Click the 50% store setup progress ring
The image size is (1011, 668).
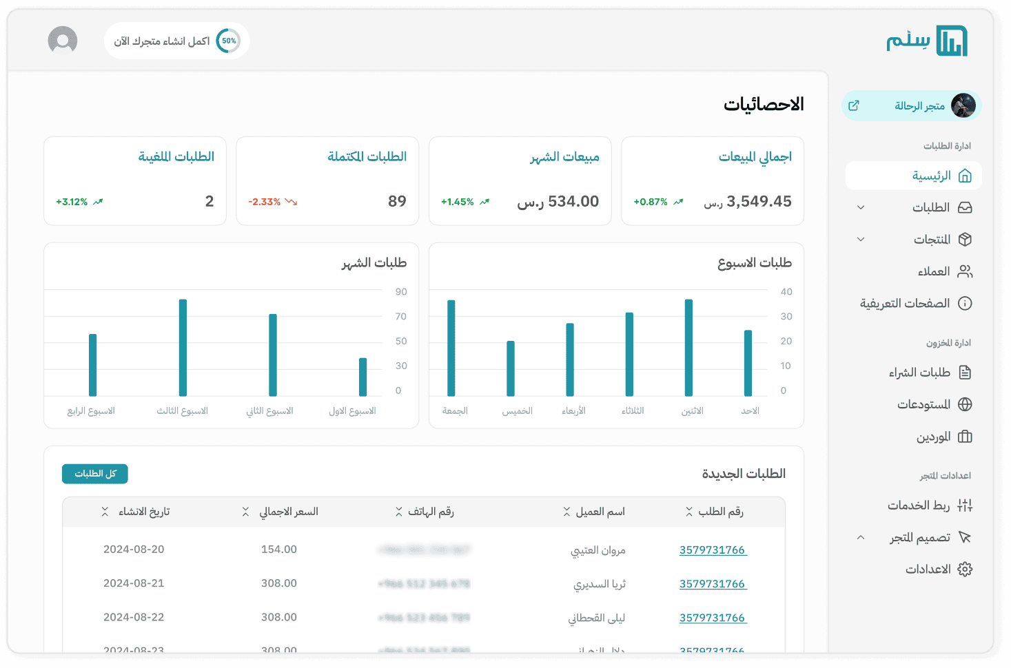point(228,41)
